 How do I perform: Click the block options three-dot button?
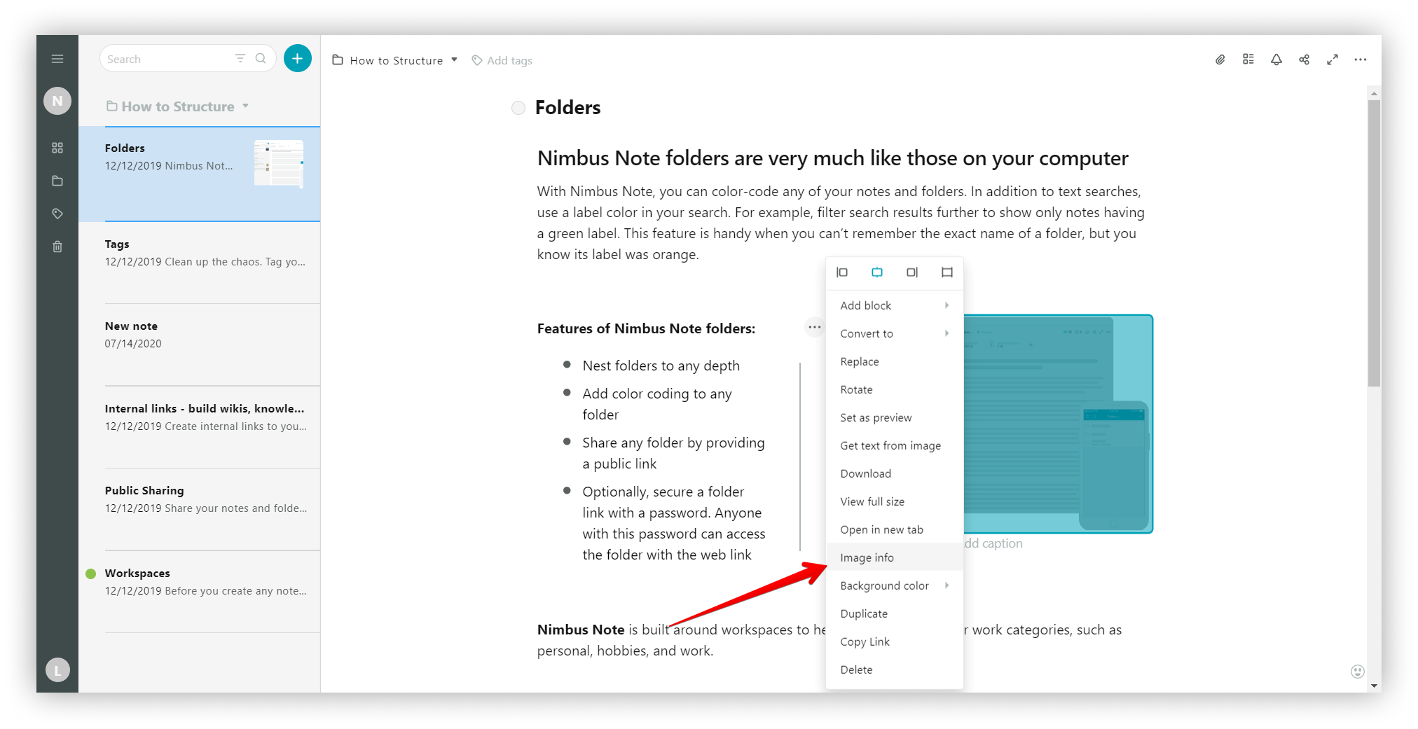point(814,327)
